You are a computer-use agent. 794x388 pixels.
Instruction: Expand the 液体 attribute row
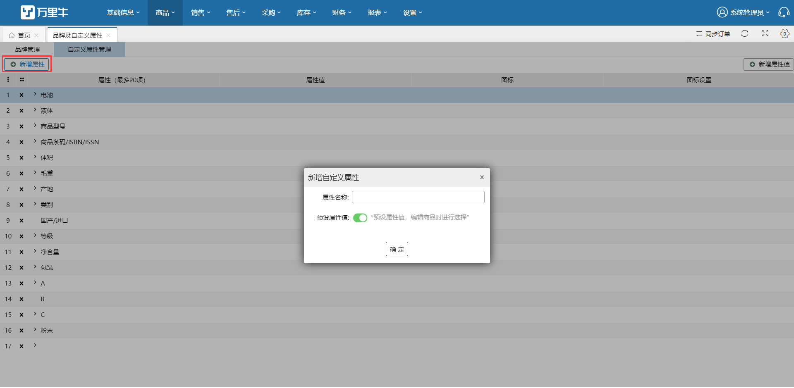tap(35, 110)
